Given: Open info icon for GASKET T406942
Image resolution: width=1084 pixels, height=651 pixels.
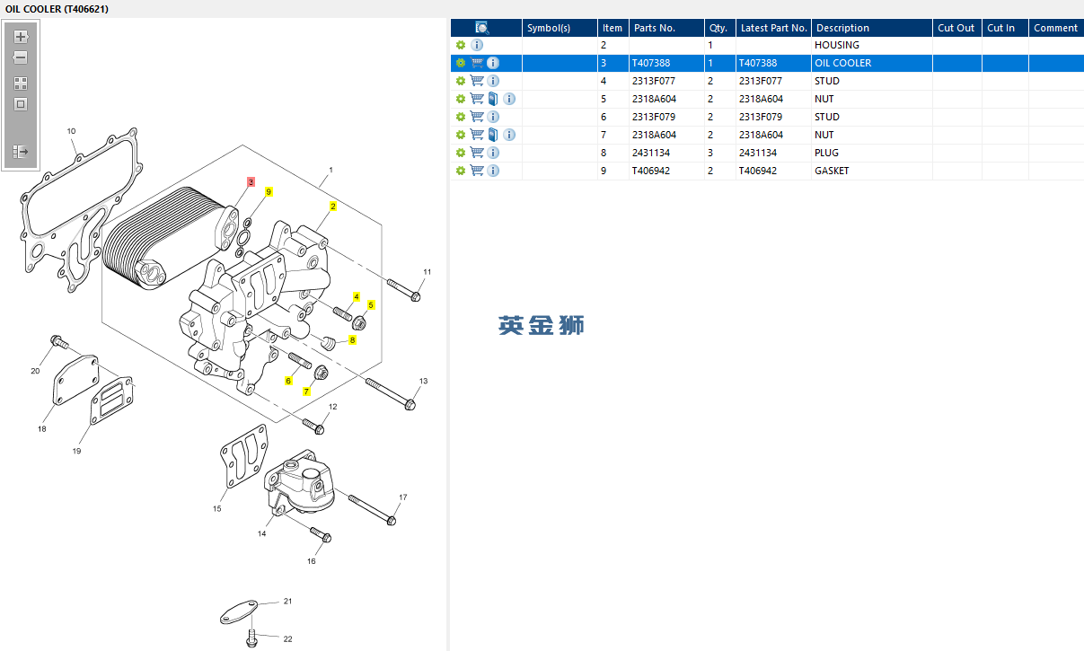Looking at the screenshot, I should tap(493, 171).
